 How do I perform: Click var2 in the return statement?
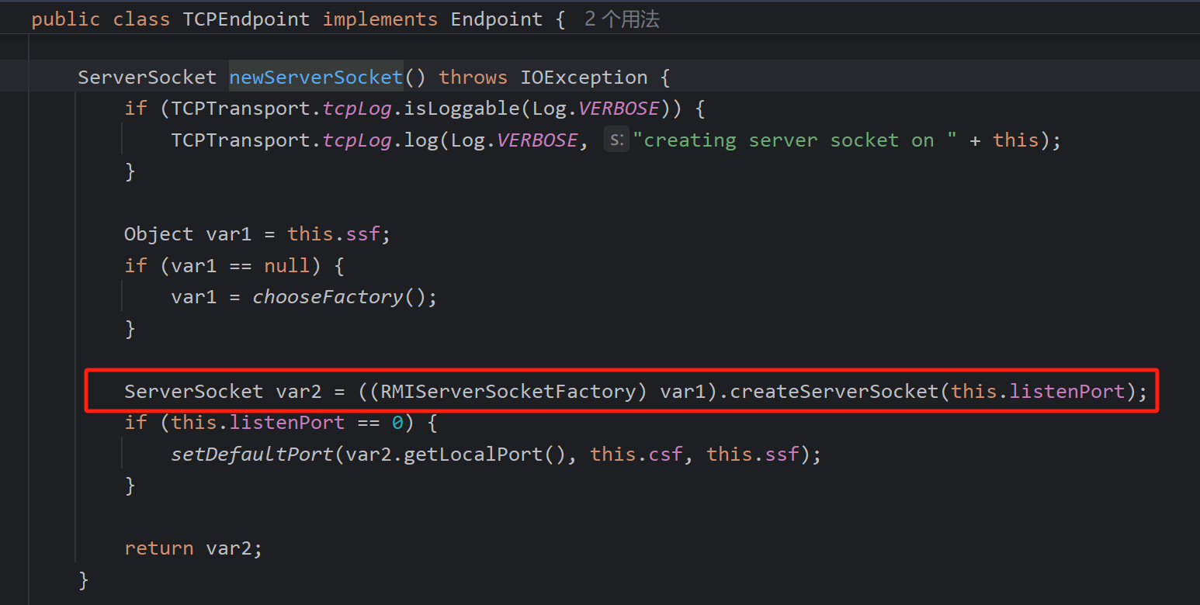coord(229,548)
